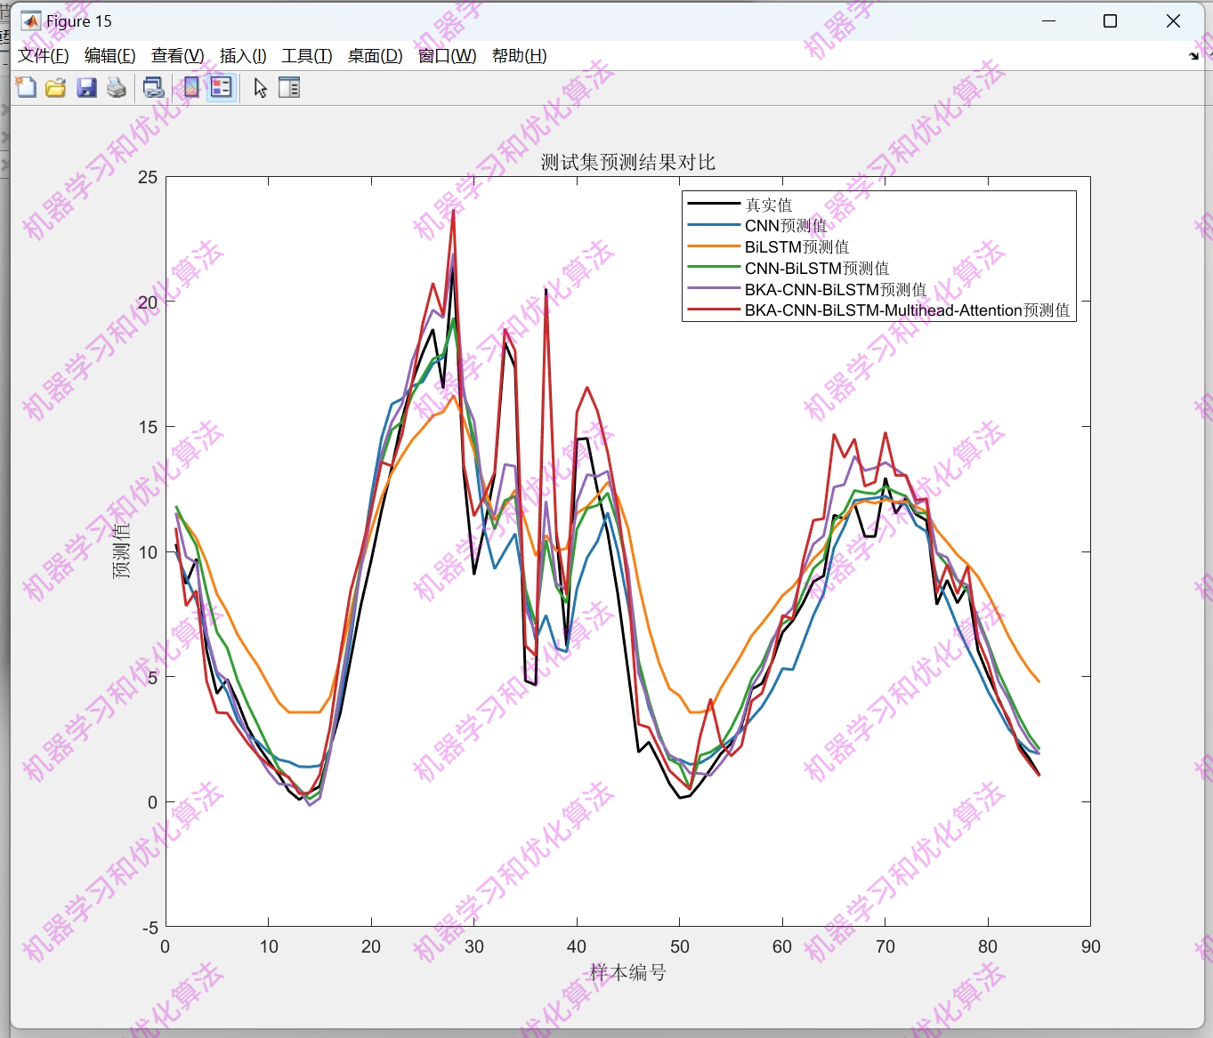This screenshot has width=1213, height=1038.
Task: Save the figure using the floppy icon
Action: pyautogui.click(x=86, y=87)
